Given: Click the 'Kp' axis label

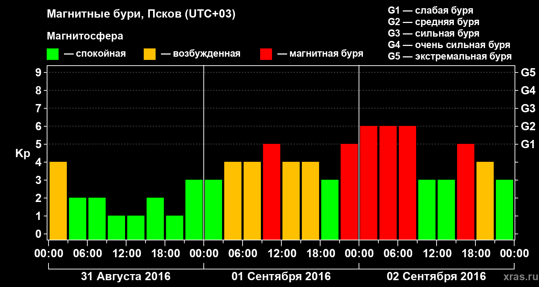Looking at the screenshot, I should pyautogui.click(x=23, y=154).
